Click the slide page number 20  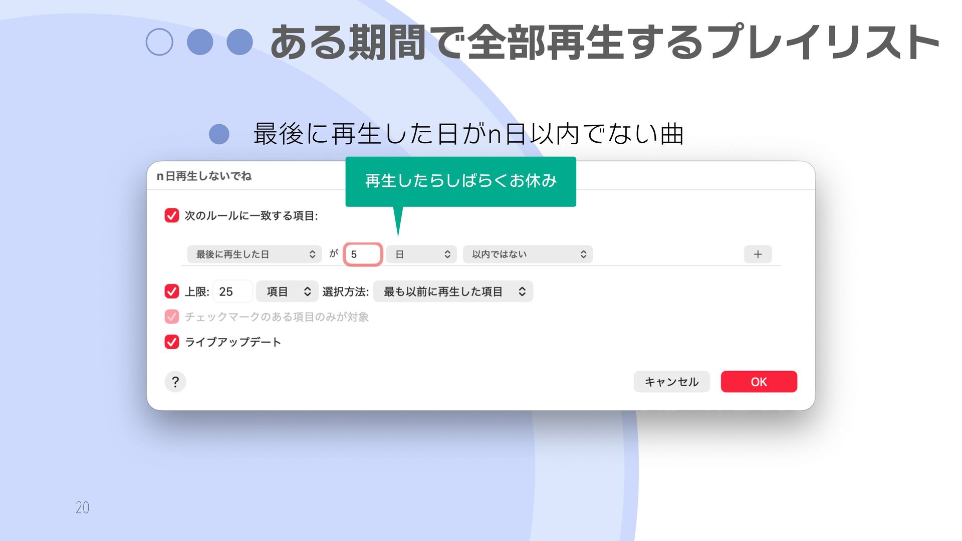(83, 507)
